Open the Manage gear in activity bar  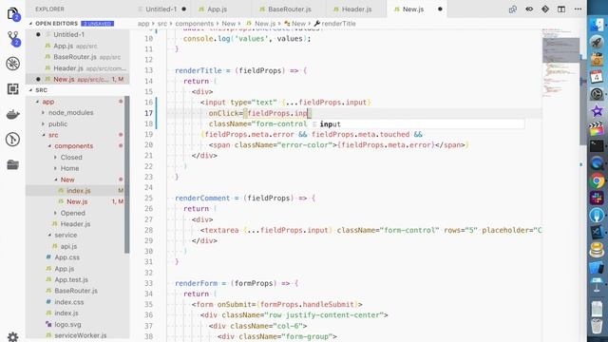point(12,336)
